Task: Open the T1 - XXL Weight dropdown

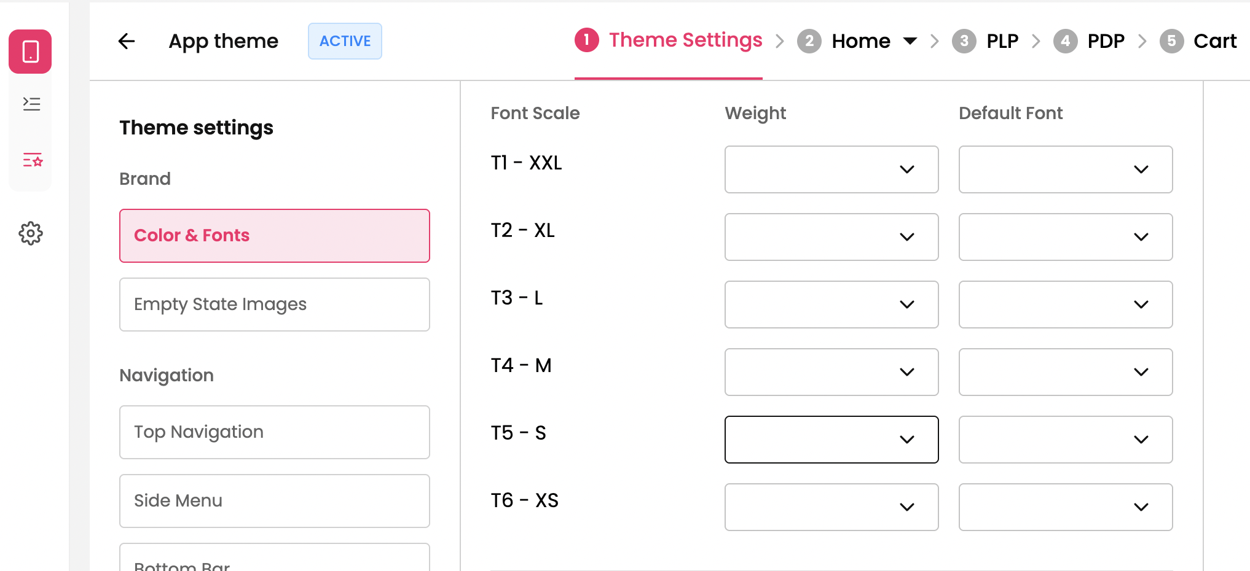Action: point(831,169)
